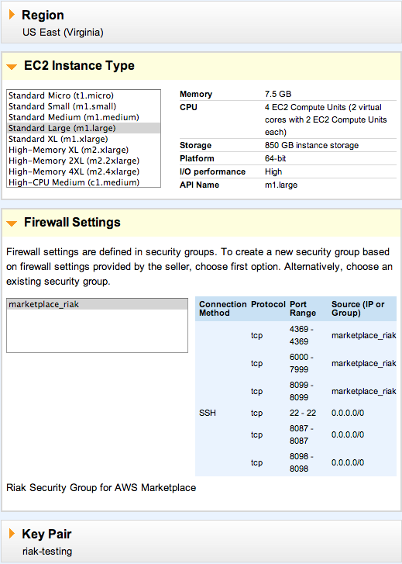Click the m1.large API Name value
The height and width of the screenshot is (564, 402).
tap(281, 185)
